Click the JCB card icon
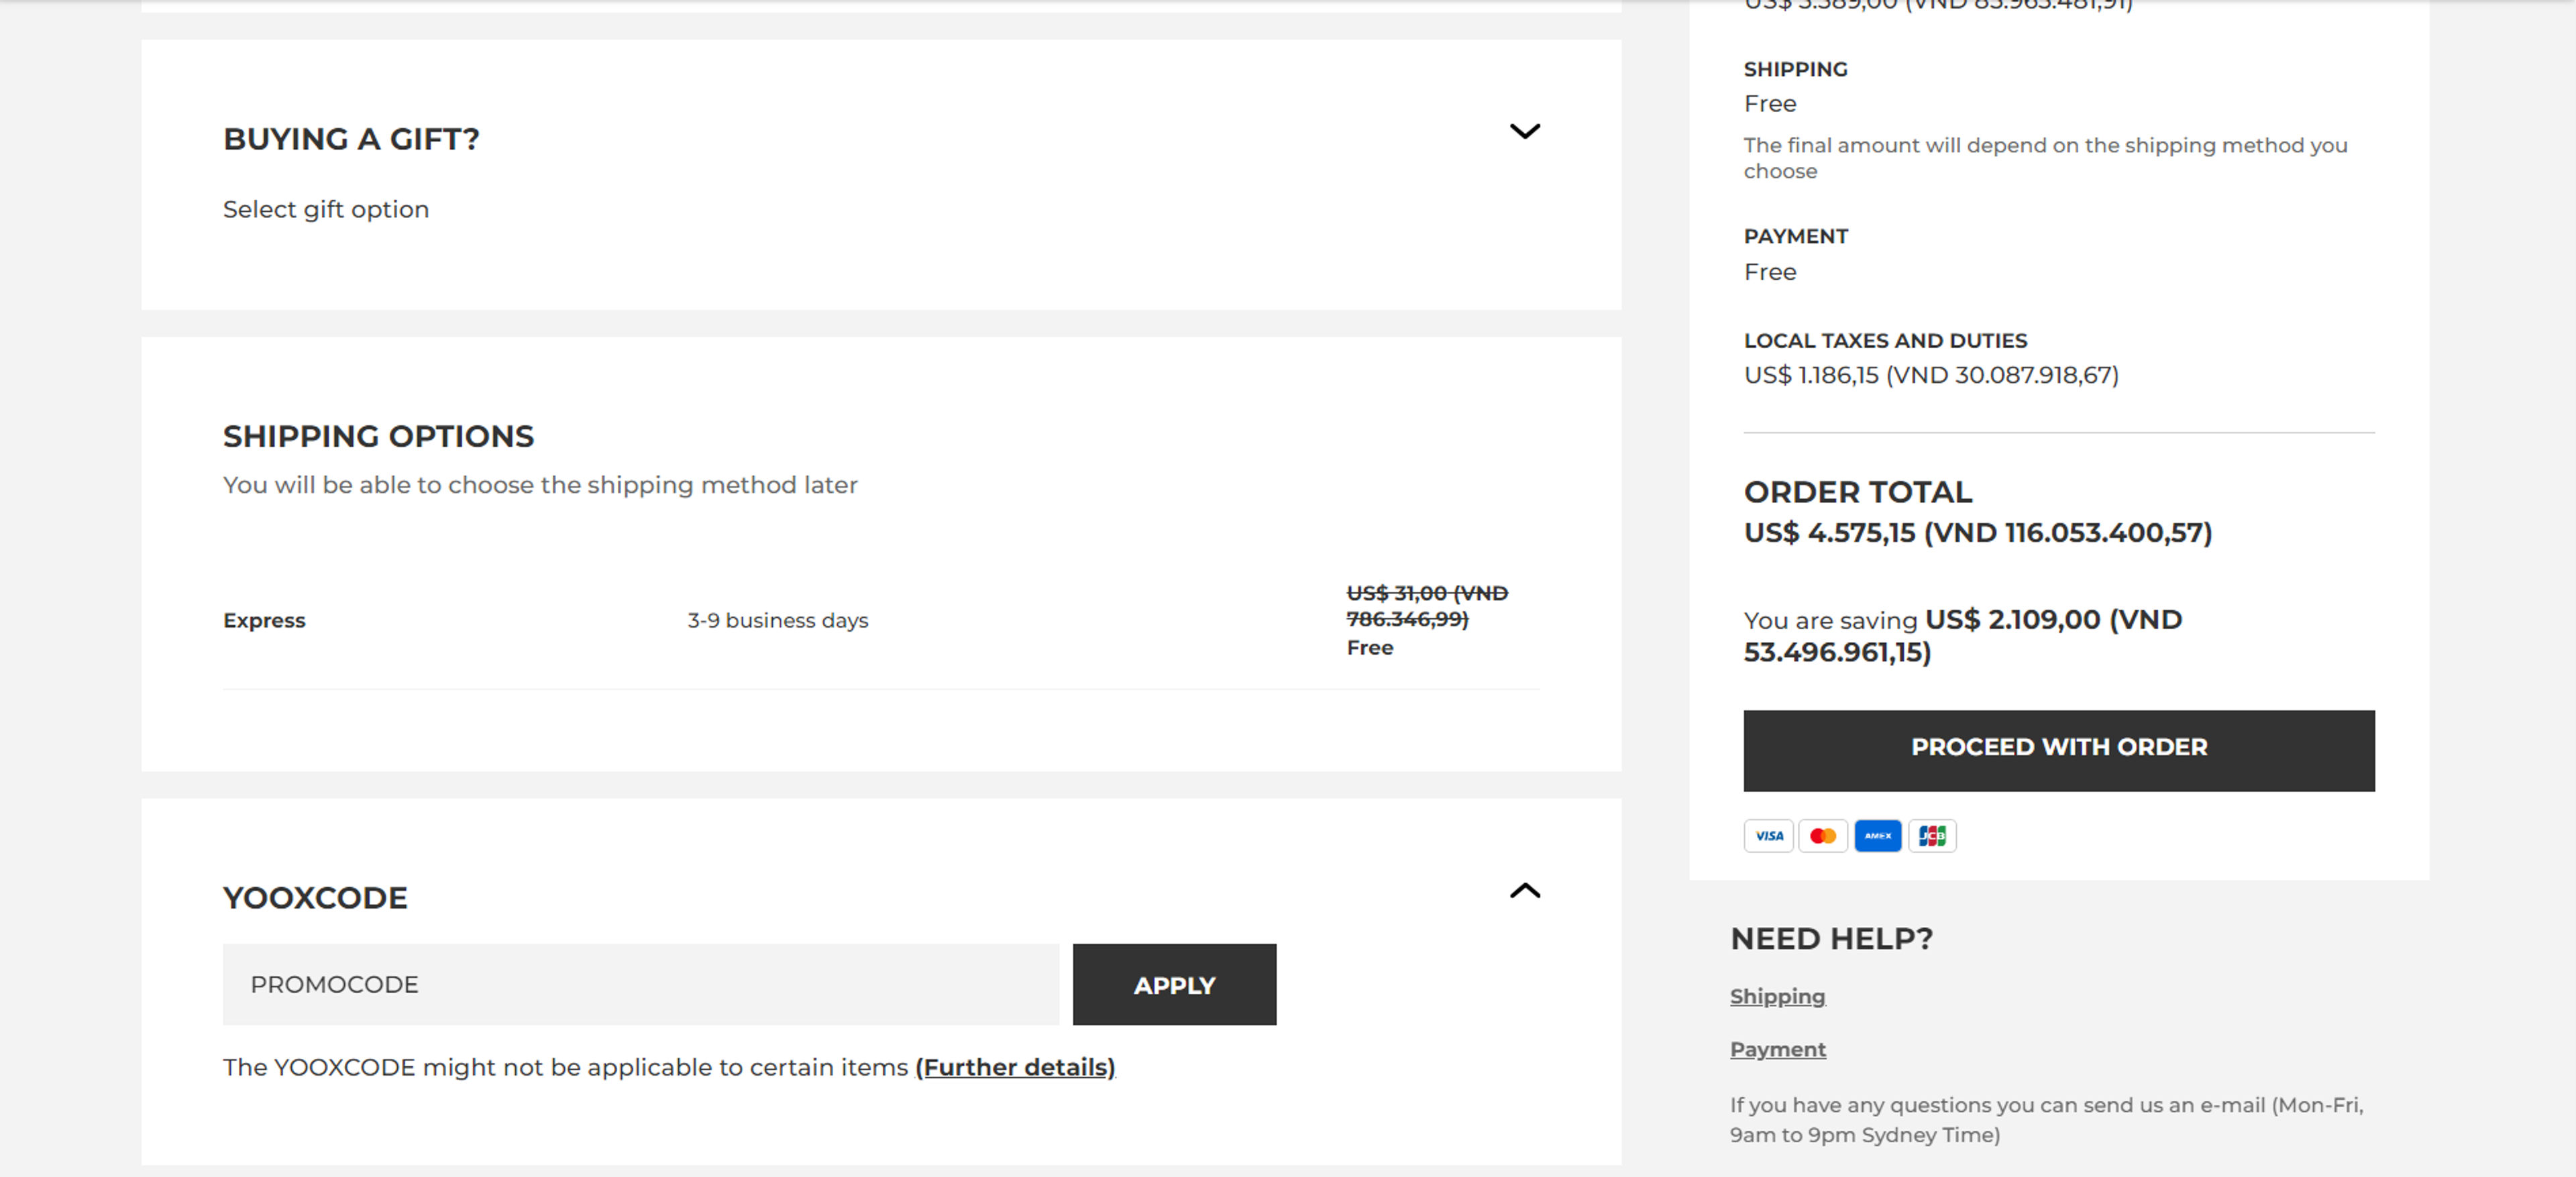The image size is (2576, 1177). coord(1932,835)
